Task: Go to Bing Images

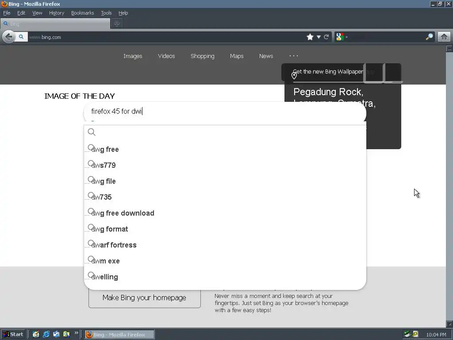Action: point(133,56)
